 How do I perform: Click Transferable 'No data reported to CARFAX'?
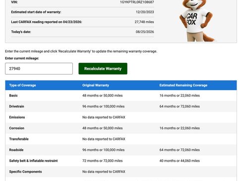[x=104, y=139]
